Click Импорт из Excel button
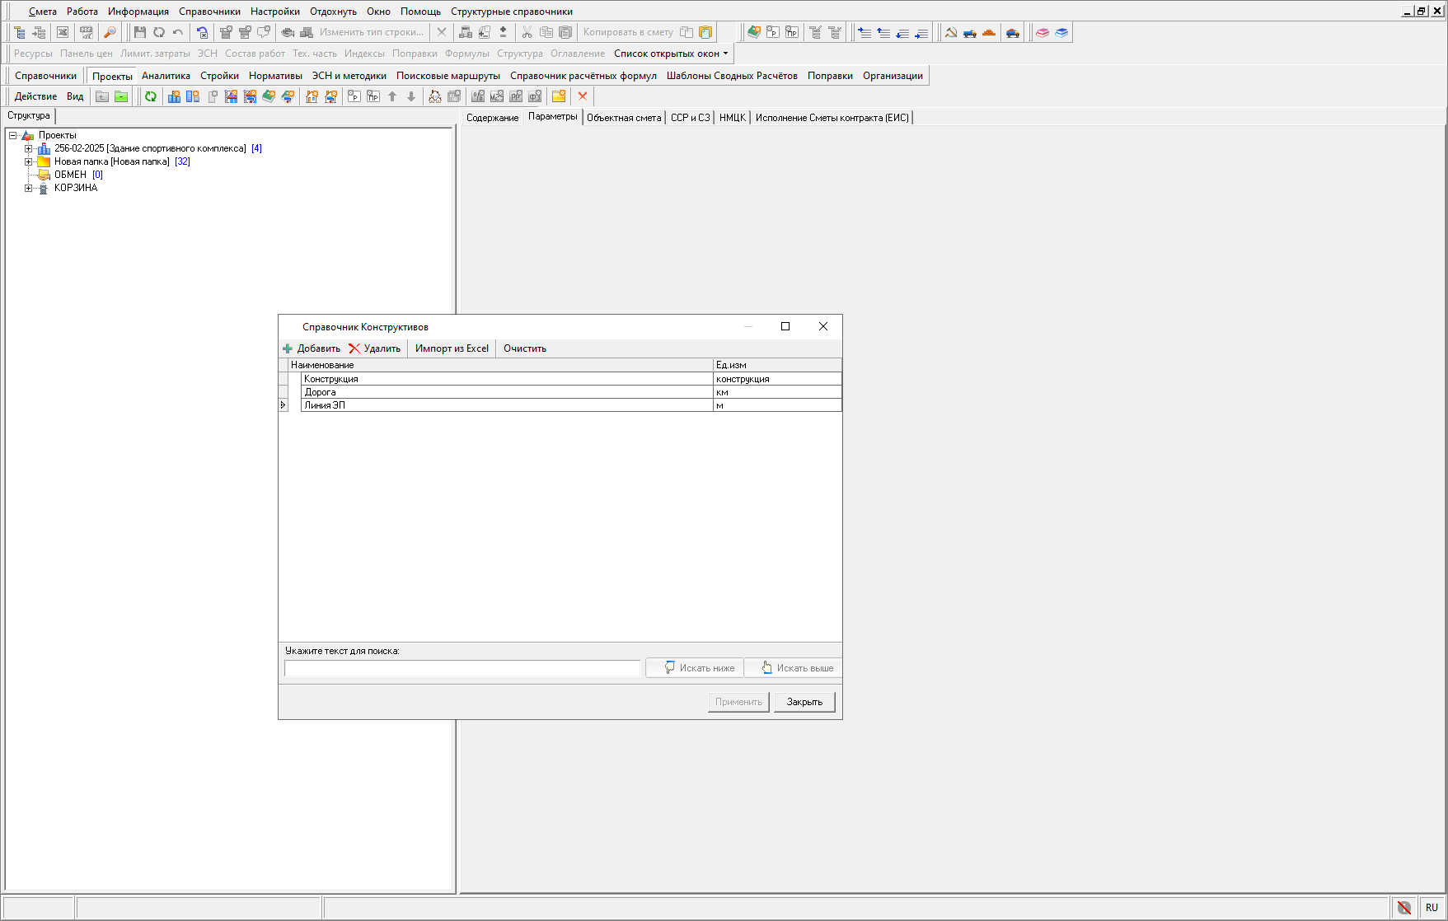 (452, 348)
